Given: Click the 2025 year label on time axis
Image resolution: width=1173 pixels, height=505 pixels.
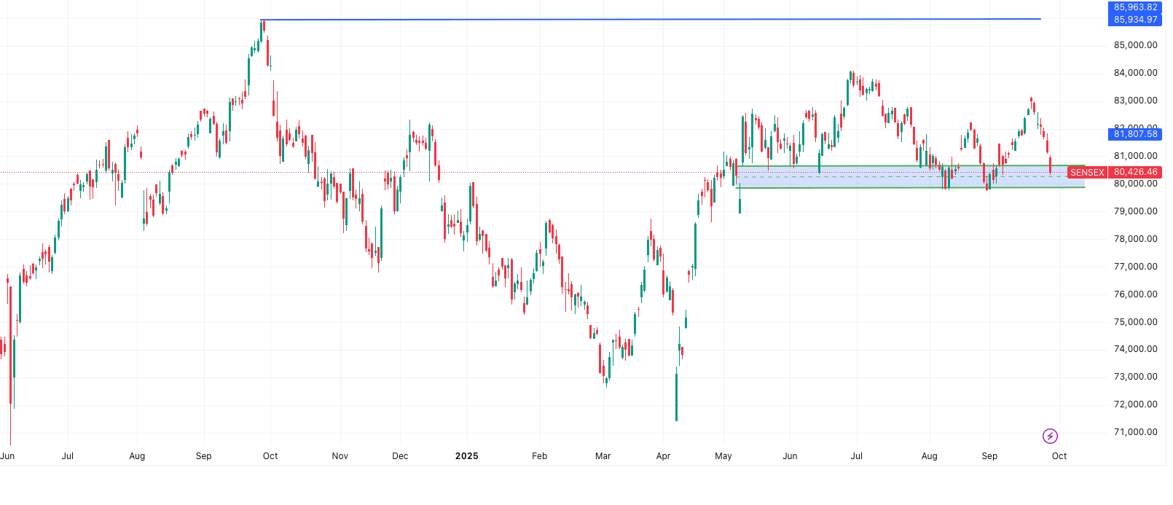Looking at the screenshot, I should [x=466, y=456].
